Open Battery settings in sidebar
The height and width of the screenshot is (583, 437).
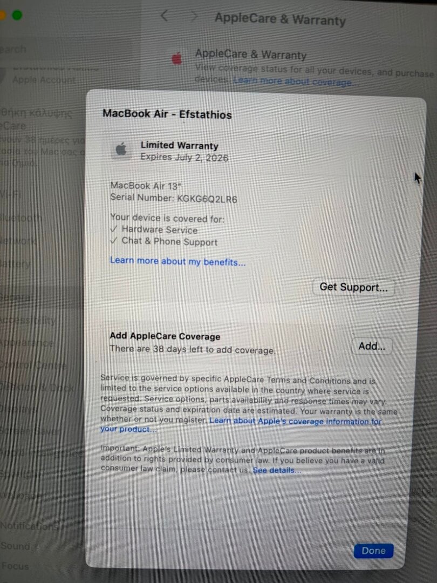pos(15,264)
